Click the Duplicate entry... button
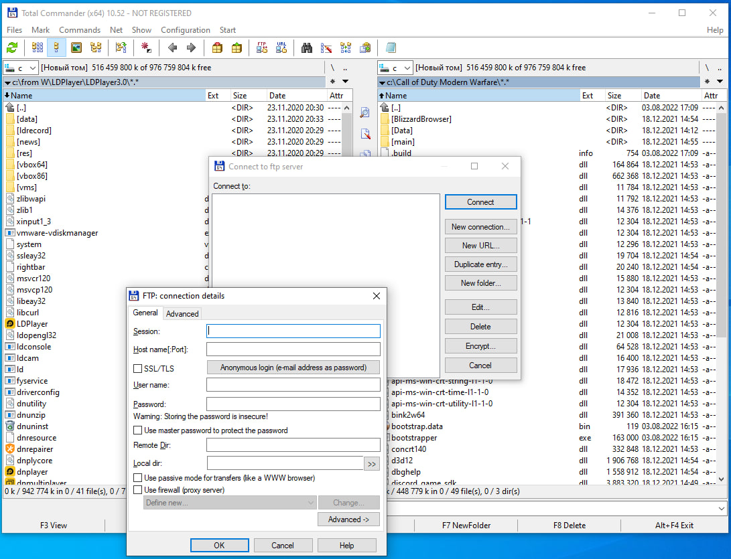 click(x=480, y=264)
